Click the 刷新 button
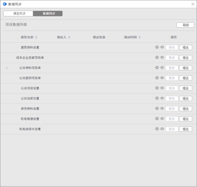Viewport: 197px width, 187px height. [185, 25]
